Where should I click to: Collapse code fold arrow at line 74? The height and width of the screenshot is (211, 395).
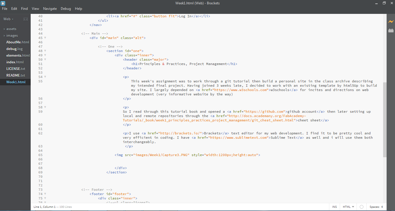point(45,194)
